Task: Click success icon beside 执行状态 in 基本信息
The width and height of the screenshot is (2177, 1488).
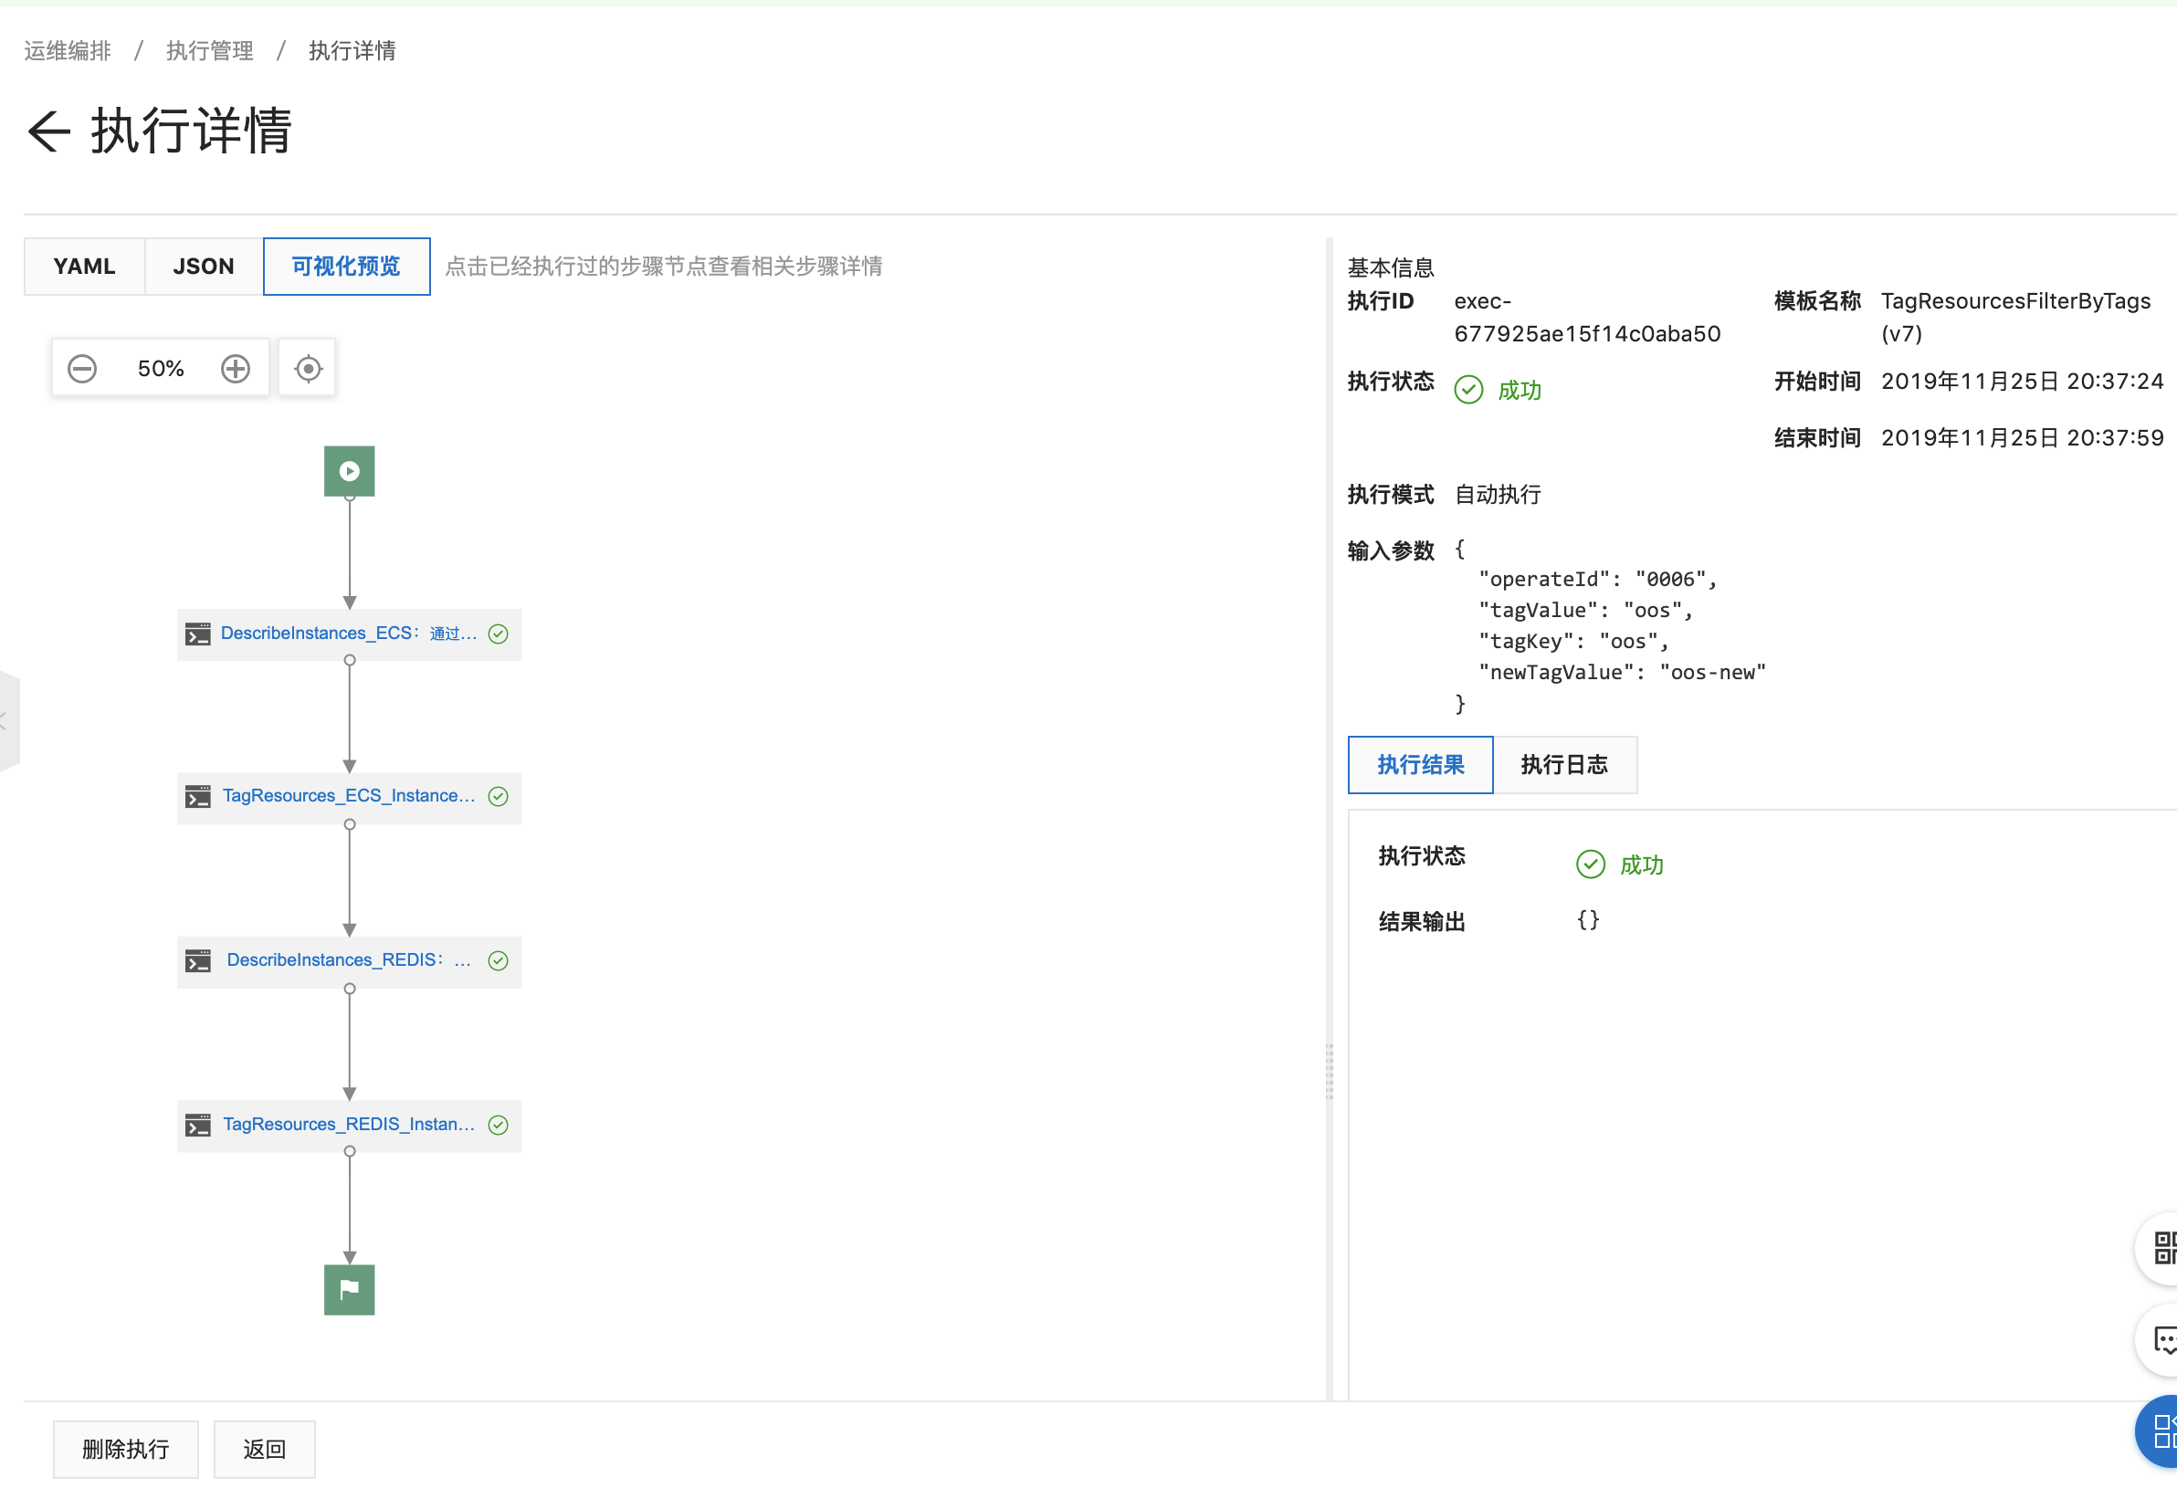Action: [x=1467, y=390]
